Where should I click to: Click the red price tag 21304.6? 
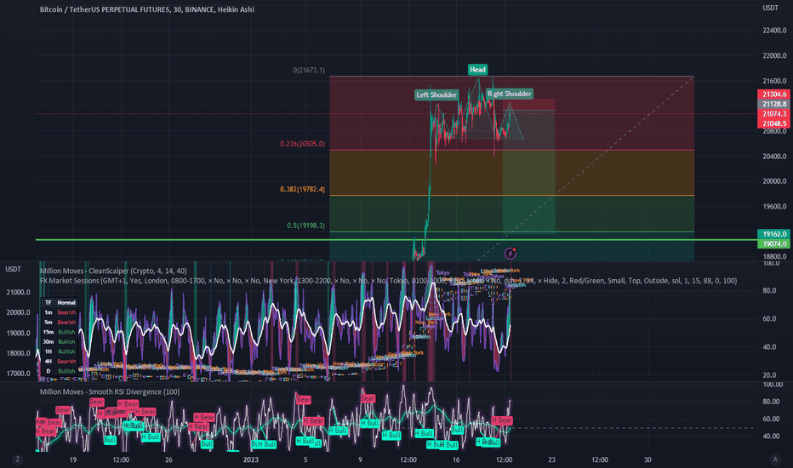point(774,94)
